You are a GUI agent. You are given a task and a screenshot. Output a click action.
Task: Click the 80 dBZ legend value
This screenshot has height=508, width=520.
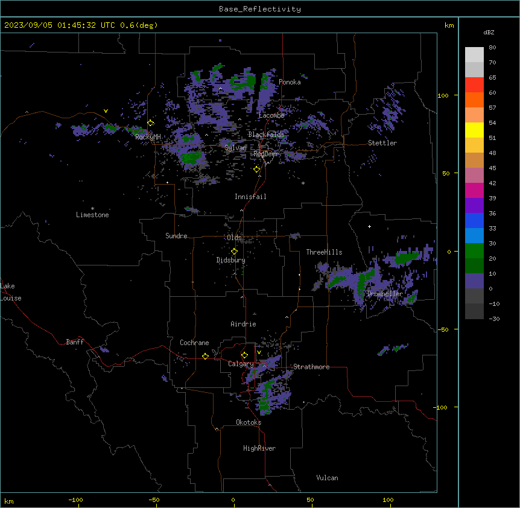[x=492, y=48]
